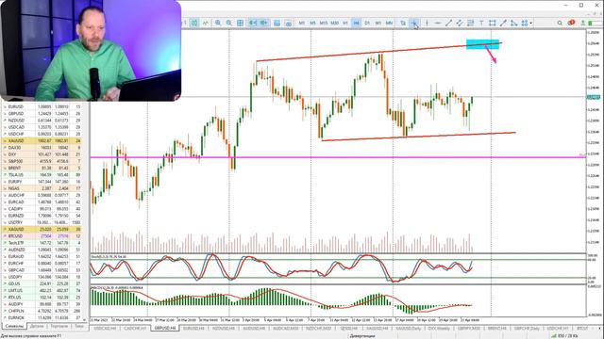604x339 pixels.
Task: Toggle chart auto scroll
Action: 252,23
